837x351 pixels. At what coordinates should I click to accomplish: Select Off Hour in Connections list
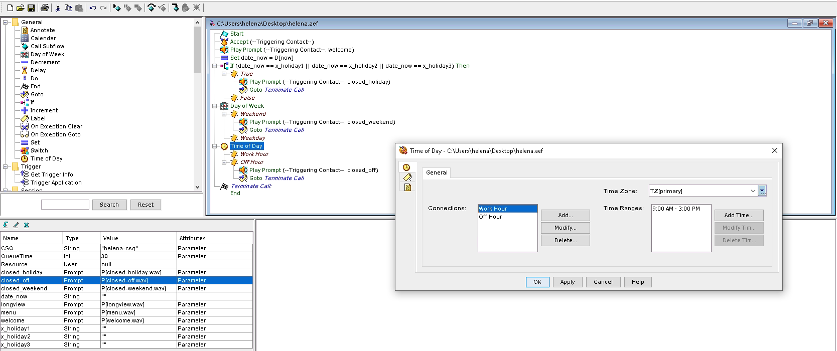(490, 217)
